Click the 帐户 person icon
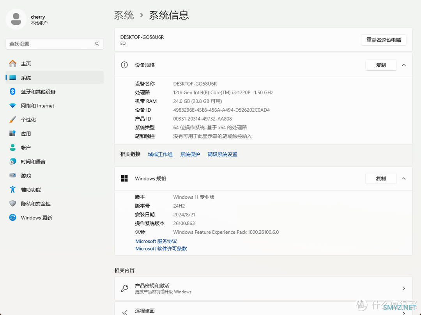421x315 pixels. click(x=12, y=147)
